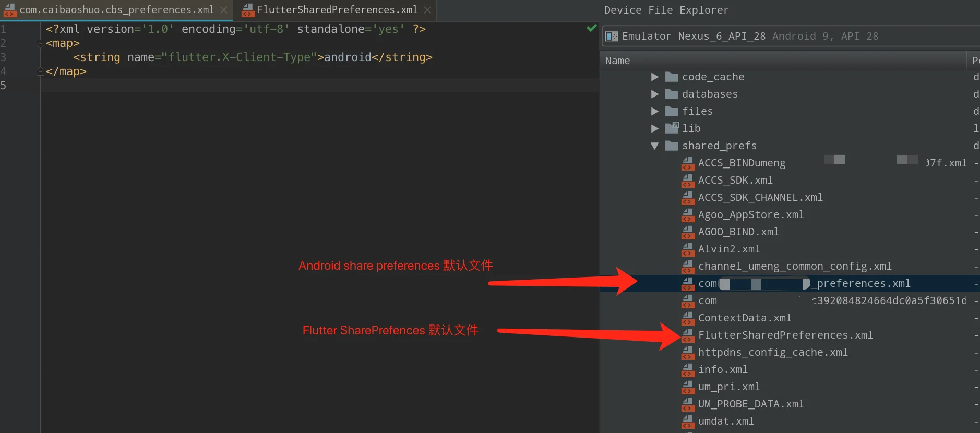Click the Device File Explorer panel title
Screen dimensions: 980x433
coord(666,10)
